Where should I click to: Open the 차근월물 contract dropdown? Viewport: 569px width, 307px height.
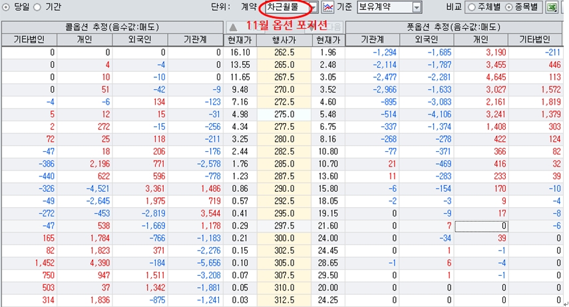pos(312,7)
